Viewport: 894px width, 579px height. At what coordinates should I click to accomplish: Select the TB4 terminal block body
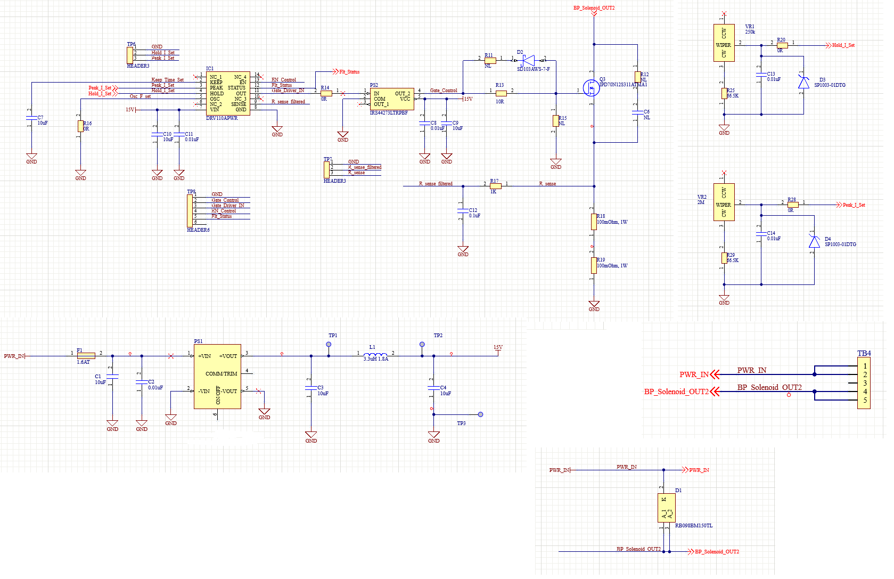tap(864, 384)
